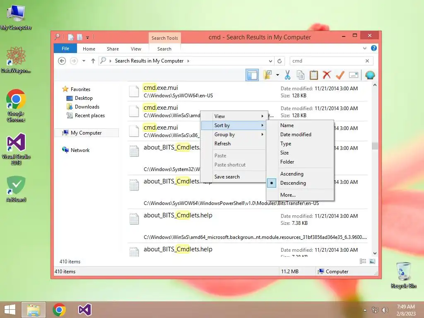Screen dimensions: 424x318
Task: Select cmd.exe.mui in SysWOW64\en-US
Action: pos(248,92)
